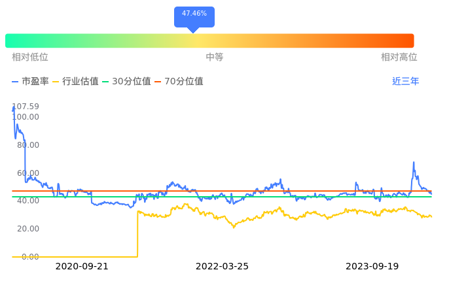Click the 2022-03-25 date axis label
The width and height of the screenshot is (449, 289).
pyautogui.click(x=223, y=267)
